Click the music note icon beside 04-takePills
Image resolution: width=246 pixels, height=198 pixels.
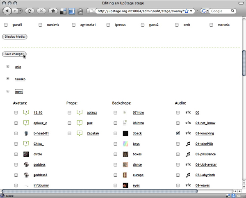pos(188,144)
